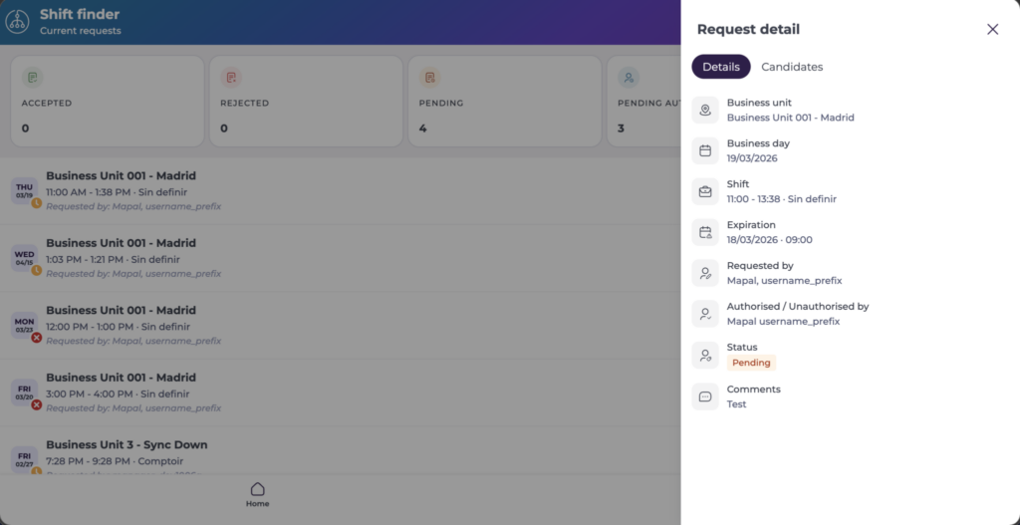
Task: Open the Rejected requests card
Action: click(x=304, y=102)
